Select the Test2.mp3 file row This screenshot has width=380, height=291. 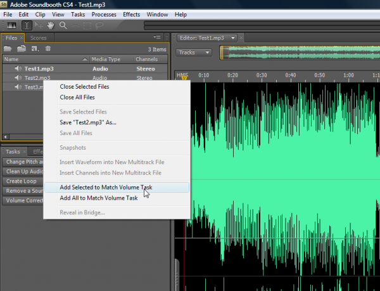tap(85, 77)
